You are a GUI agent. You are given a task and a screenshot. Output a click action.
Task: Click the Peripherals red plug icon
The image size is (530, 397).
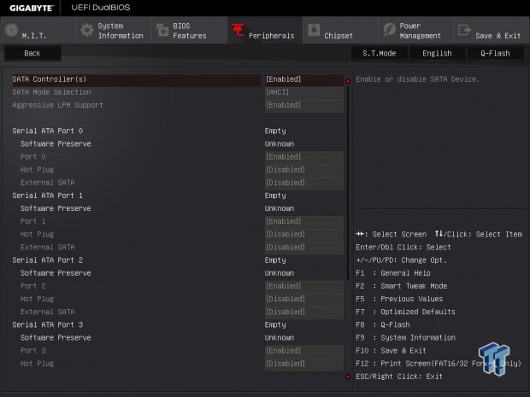click(238, 30)
